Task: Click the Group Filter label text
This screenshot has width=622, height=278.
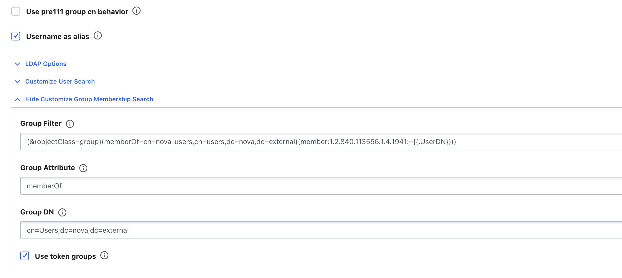Action: tap(41, 124)
